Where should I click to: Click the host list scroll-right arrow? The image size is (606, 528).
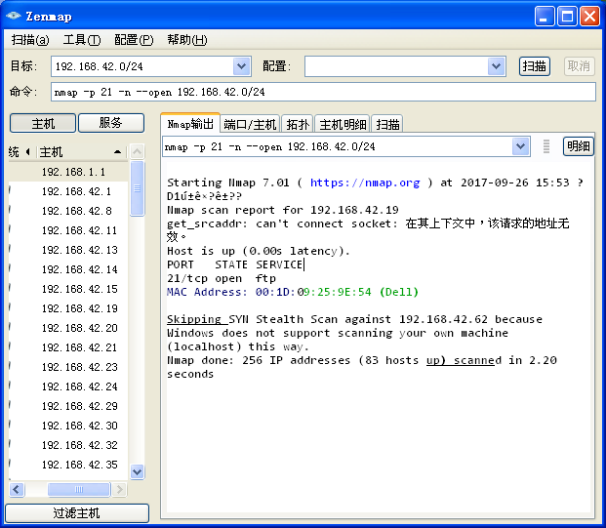(x=119, y=489)
